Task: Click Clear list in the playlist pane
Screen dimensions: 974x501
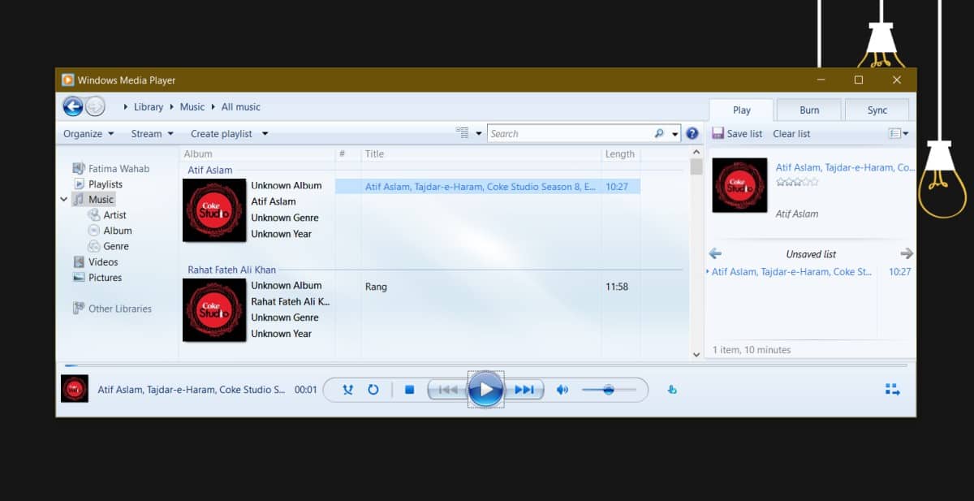Action: (x=791, y=134)
